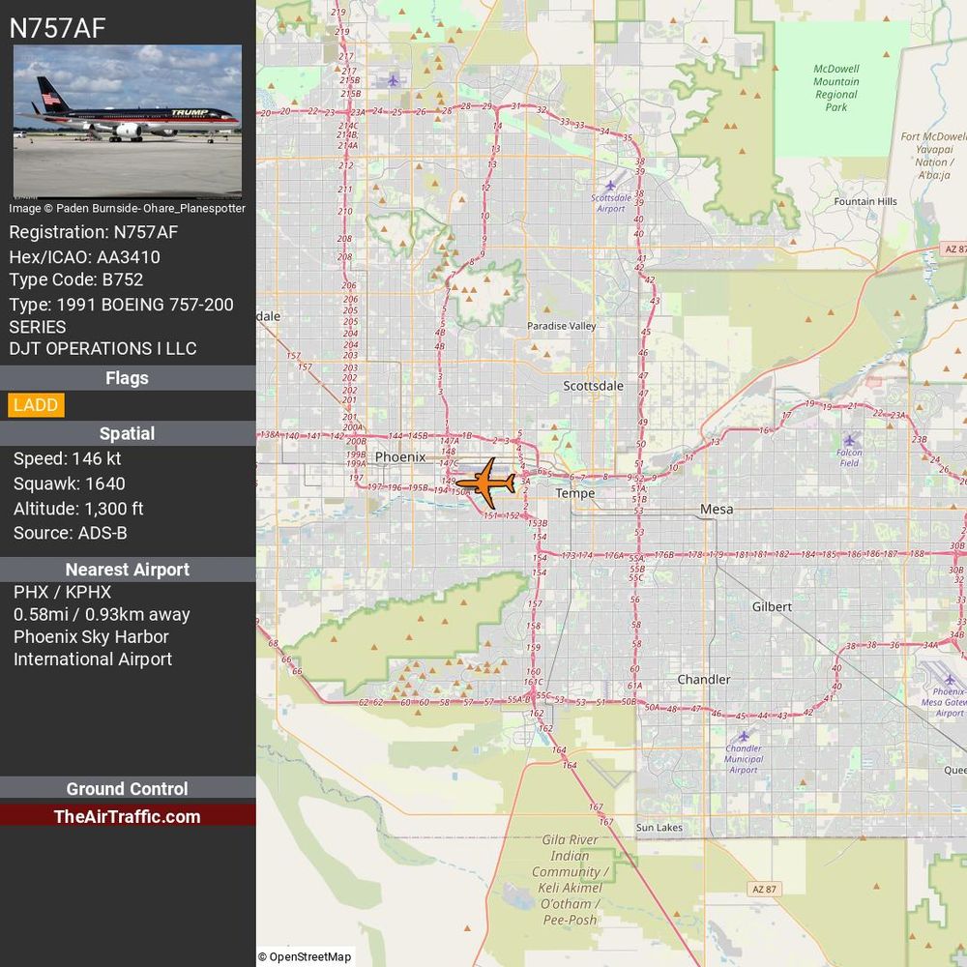Viewport: 967px width, 967px height.
Task: Select the Nearest Airport section header
Action: tap(127, 570)
